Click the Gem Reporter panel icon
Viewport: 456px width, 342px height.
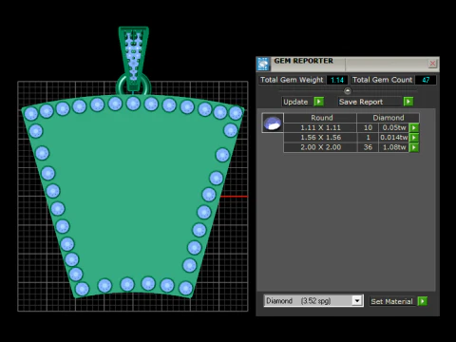coord(263,64)
